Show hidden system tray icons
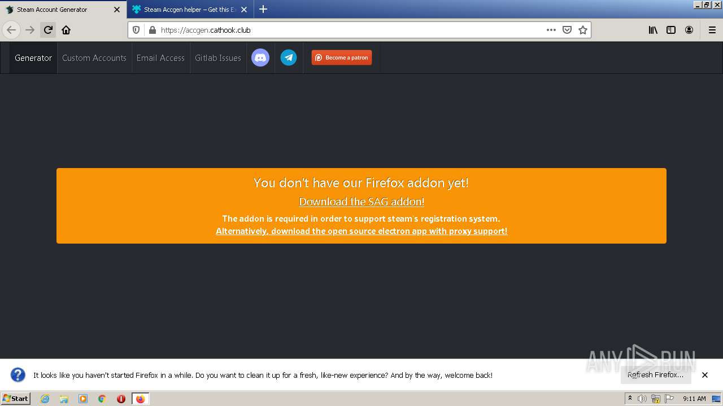Image resolution: width=723 pixels, height=406 pixels. pyautogui.click(x=630, y=399)
